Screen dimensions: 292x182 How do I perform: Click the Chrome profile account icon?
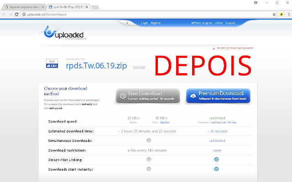point(255,3)
